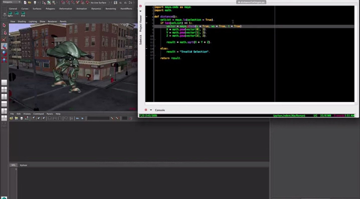The width and height of the screenshot is (360, 199).
Task: Select the Paint Selection tool
Action: pyautogui.click(x=4, y=39)
